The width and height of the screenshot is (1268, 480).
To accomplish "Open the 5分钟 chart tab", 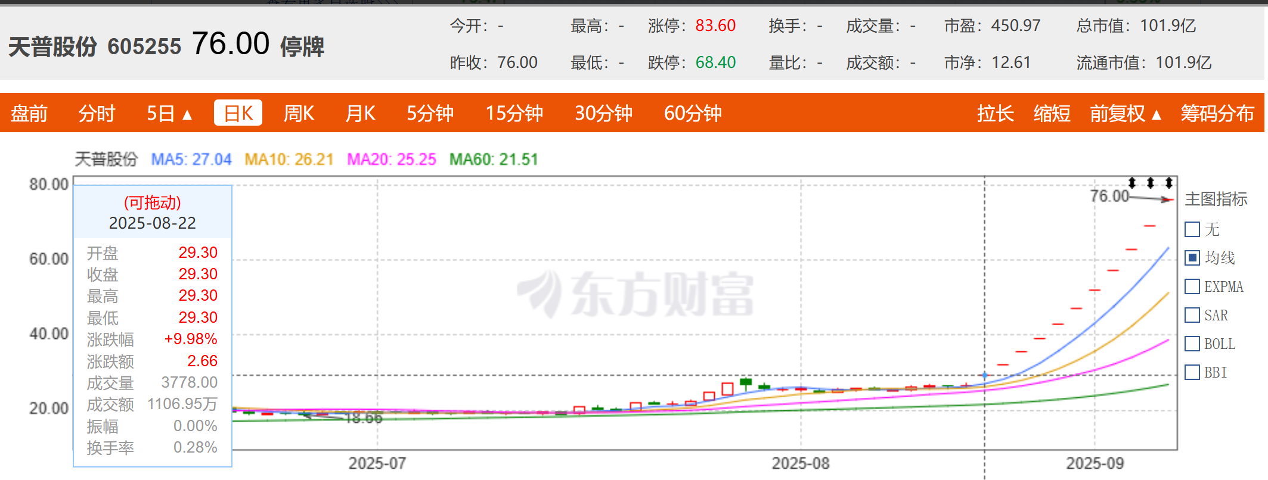I will (x=430, y=113).
